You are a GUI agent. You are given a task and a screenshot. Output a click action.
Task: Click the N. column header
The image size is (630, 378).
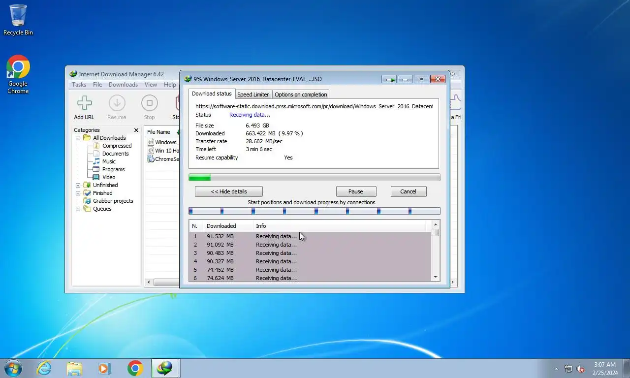(x=196, y=226)
